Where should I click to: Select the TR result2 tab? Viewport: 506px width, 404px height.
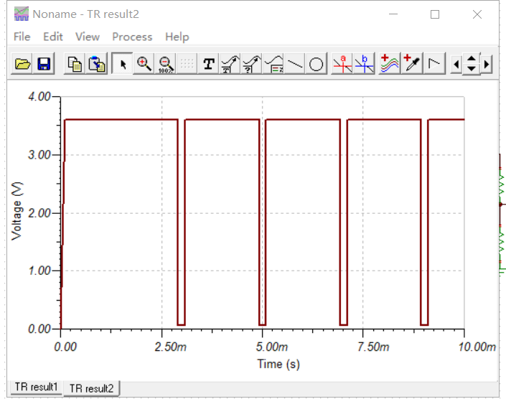tap(92, 388)
